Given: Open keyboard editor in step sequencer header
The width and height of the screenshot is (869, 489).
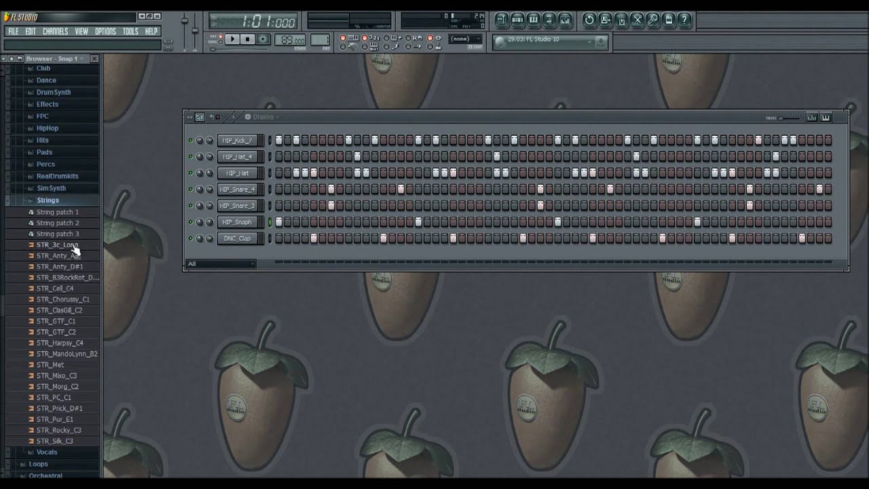Looking at the screenshot, I should click(x=826, y=117).
